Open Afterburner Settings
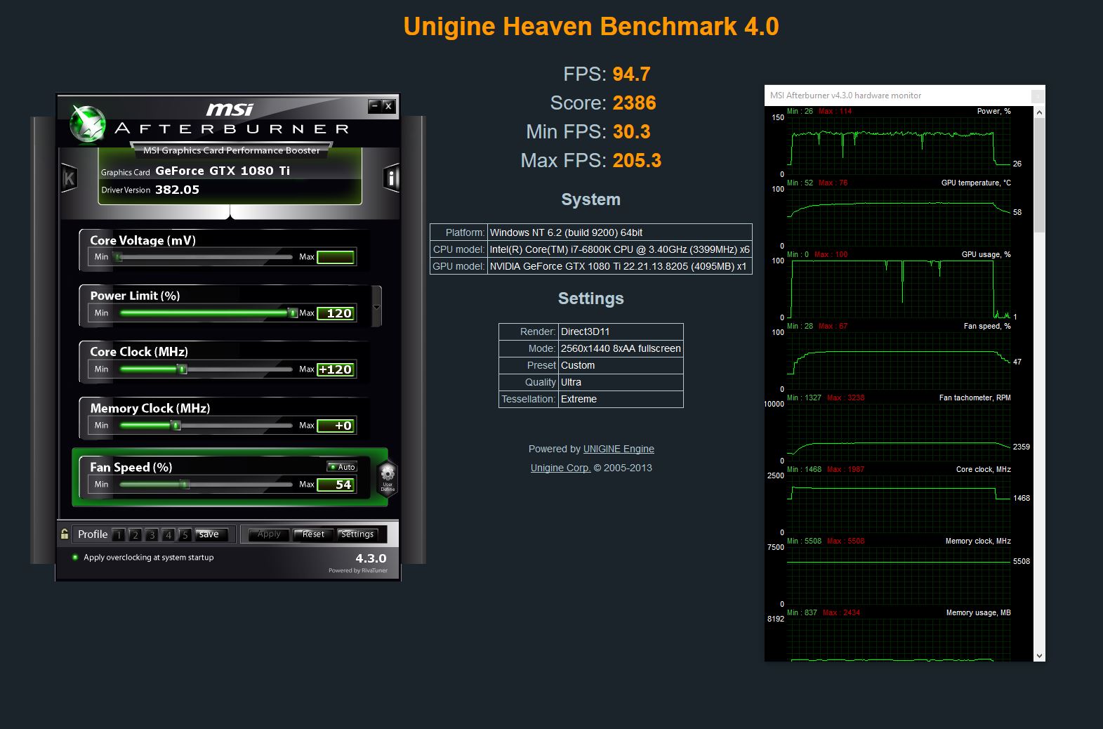 (x=357, y=534)
